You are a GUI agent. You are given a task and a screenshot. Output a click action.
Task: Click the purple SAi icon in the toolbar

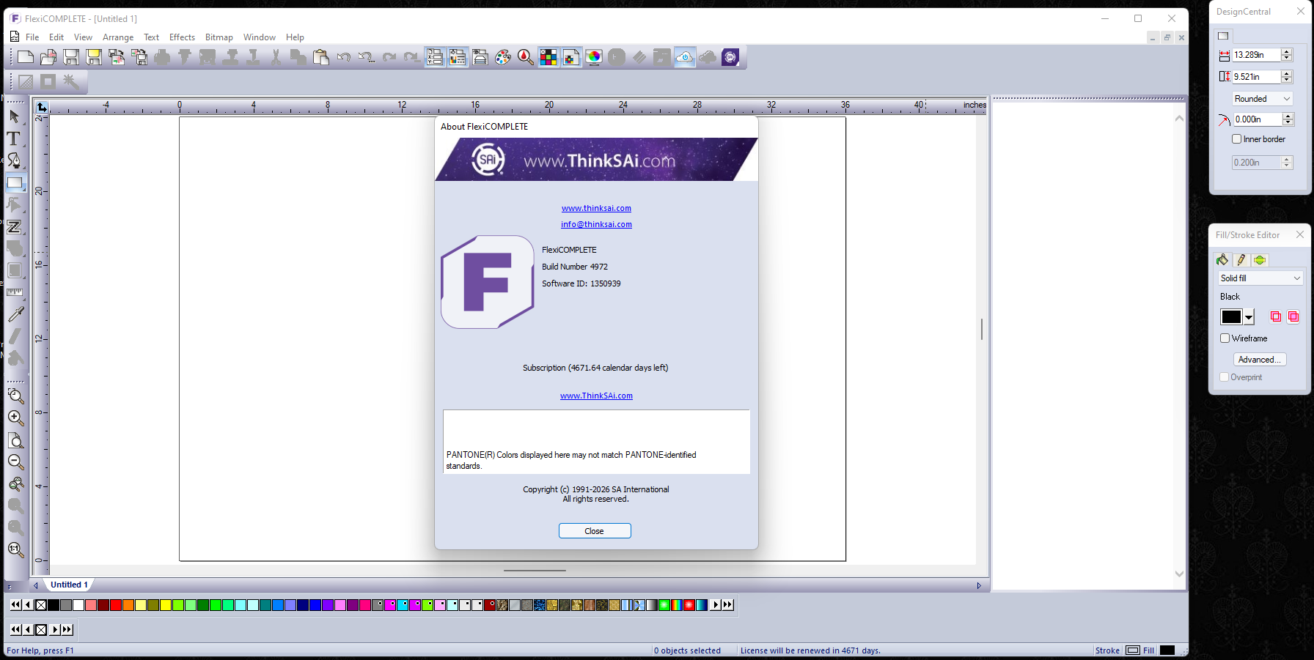coord(730,57)
